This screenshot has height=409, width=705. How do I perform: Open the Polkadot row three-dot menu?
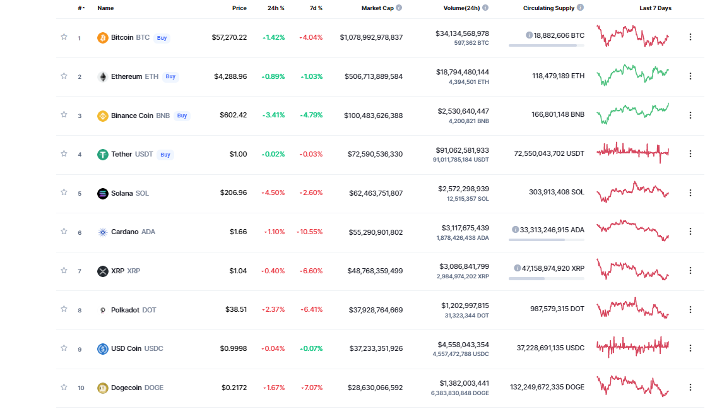690,310
